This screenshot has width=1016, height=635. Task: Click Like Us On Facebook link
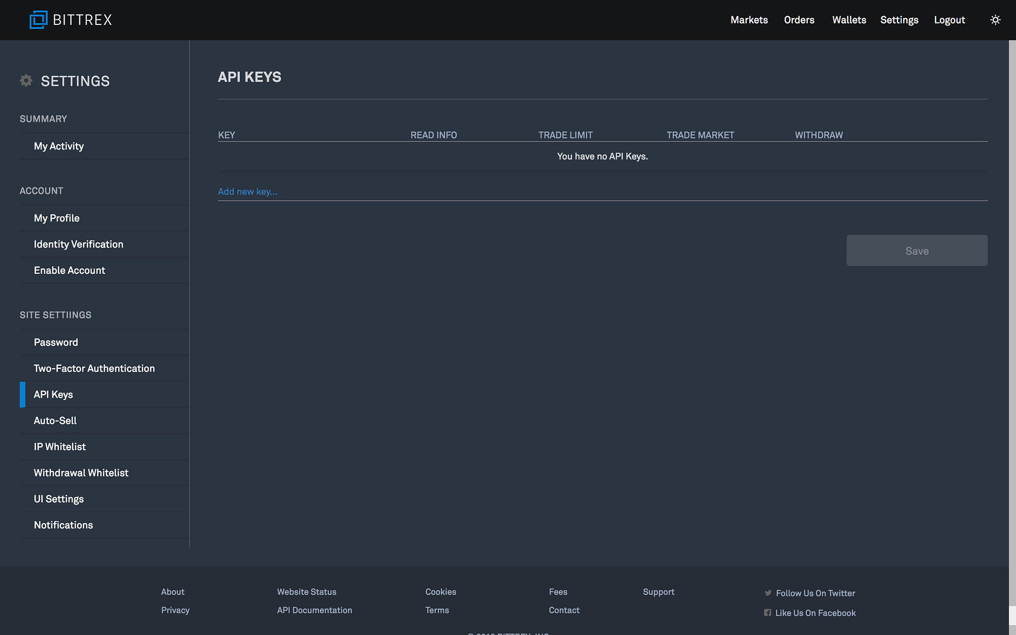[x=815, y=613]
